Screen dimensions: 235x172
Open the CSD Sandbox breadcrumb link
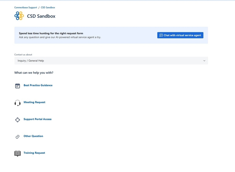48,7
